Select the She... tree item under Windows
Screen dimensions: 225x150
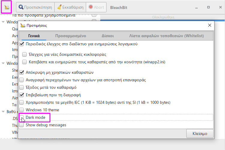click(15, 70)
